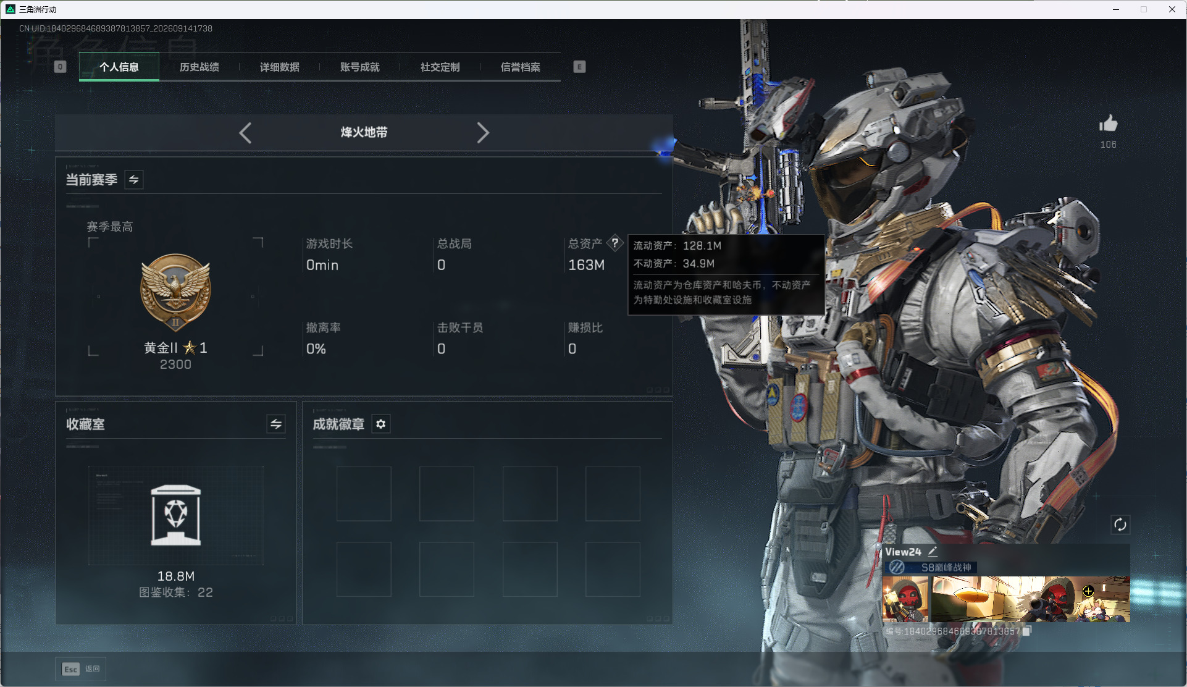The height and width of the screenshot is (687, 1187).
Task: Click the player card banner image
Action: pyautogui.click(x=1031, y=599)
